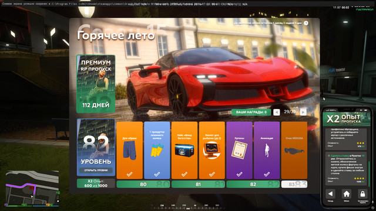Click the Горячее лето season title
Screen dimensions: 376x211
(x=116, y=35)
